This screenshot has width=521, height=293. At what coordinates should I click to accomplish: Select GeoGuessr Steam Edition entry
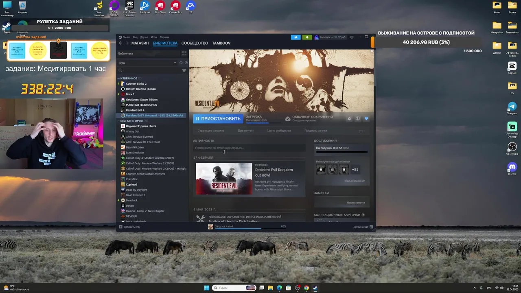pos(142,100)
